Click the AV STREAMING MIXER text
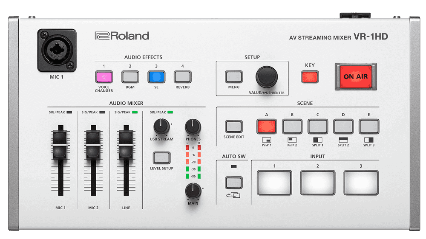426x239 pixels. 320,38
